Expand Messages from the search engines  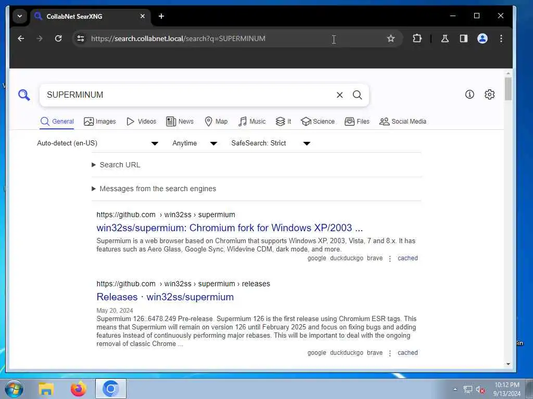pyautogui.click(x=154, y=189)
